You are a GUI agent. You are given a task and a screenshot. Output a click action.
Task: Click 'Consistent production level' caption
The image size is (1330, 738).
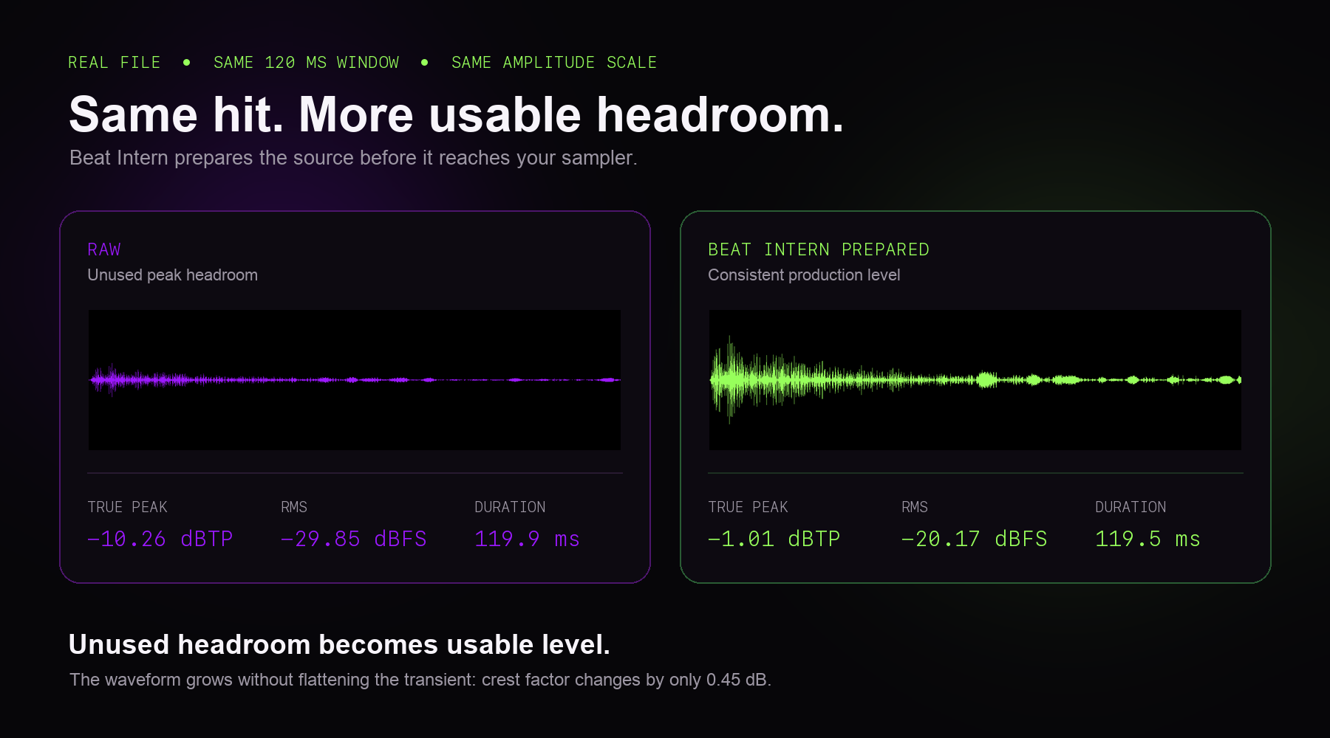(x=804, y=275)
